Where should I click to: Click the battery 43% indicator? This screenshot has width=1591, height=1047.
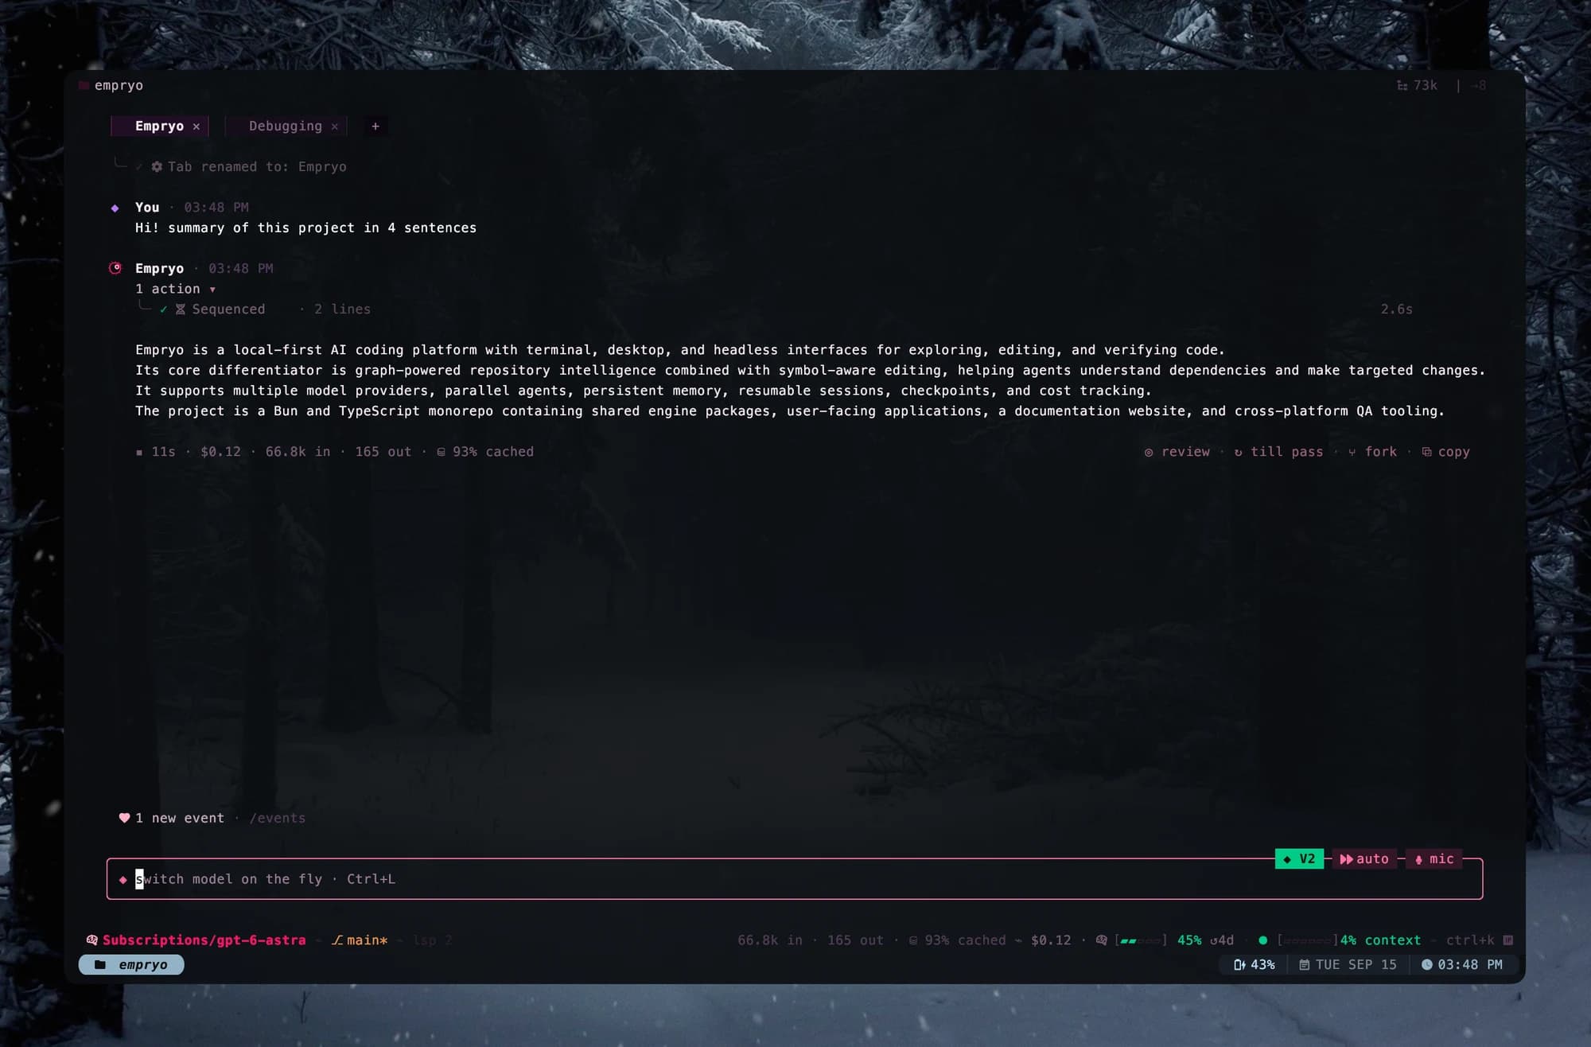point(1255,965)
